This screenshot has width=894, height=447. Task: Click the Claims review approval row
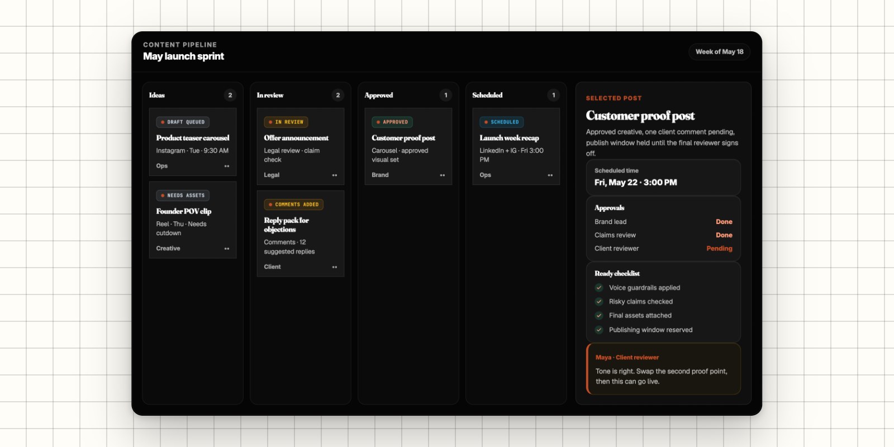(x=663, y=235)
